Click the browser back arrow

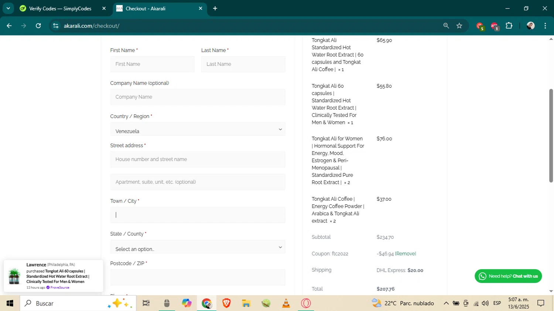(x=9, y=26)
